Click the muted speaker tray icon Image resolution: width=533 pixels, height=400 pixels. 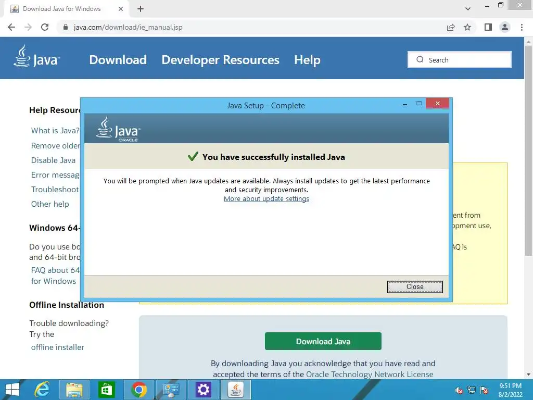pos(459,390)
